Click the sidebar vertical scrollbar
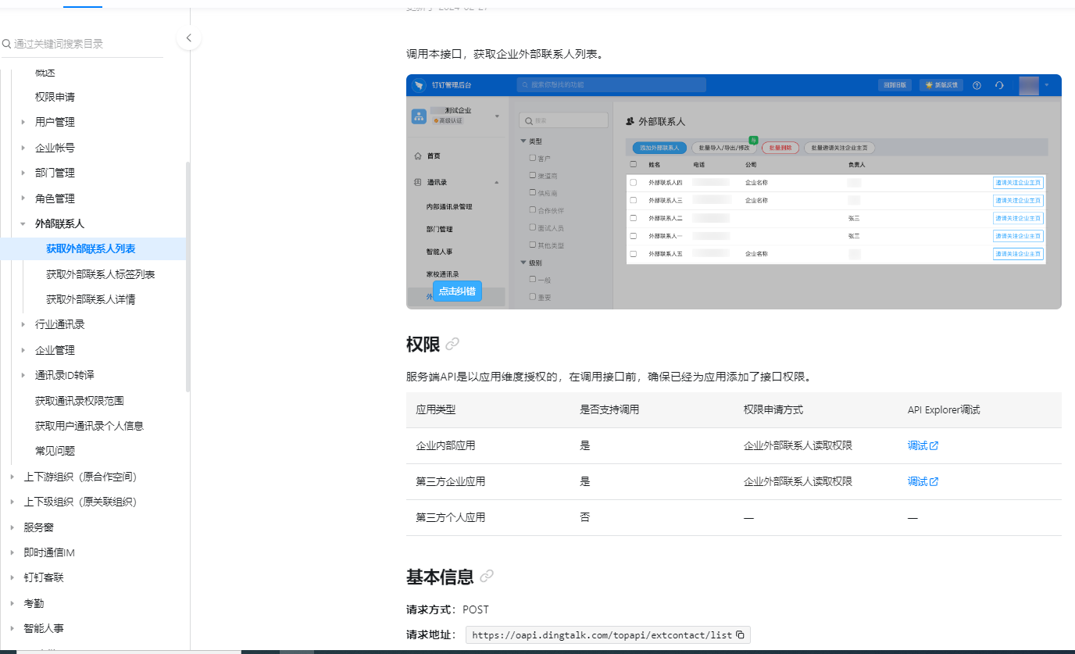This screenshot has height=654, width=1075. pyautogui.click(x=187, y=277)
